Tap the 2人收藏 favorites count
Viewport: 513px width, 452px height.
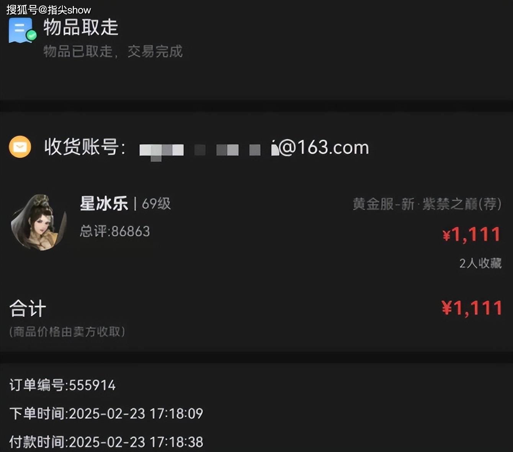click(480, 263)
